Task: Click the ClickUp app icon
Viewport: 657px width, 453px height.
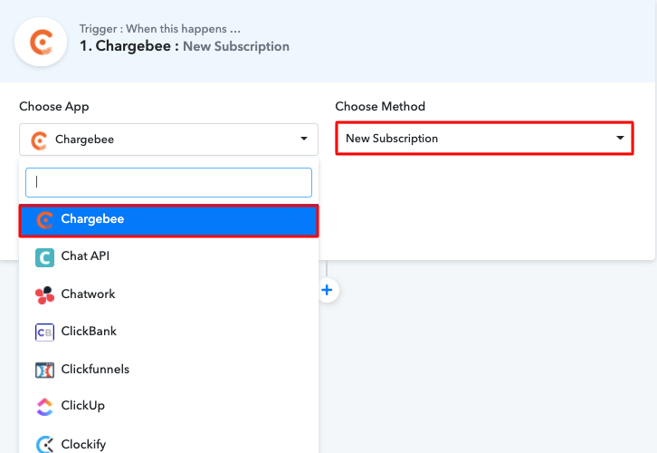Action: pyautogui.click(x=44, y=407)
